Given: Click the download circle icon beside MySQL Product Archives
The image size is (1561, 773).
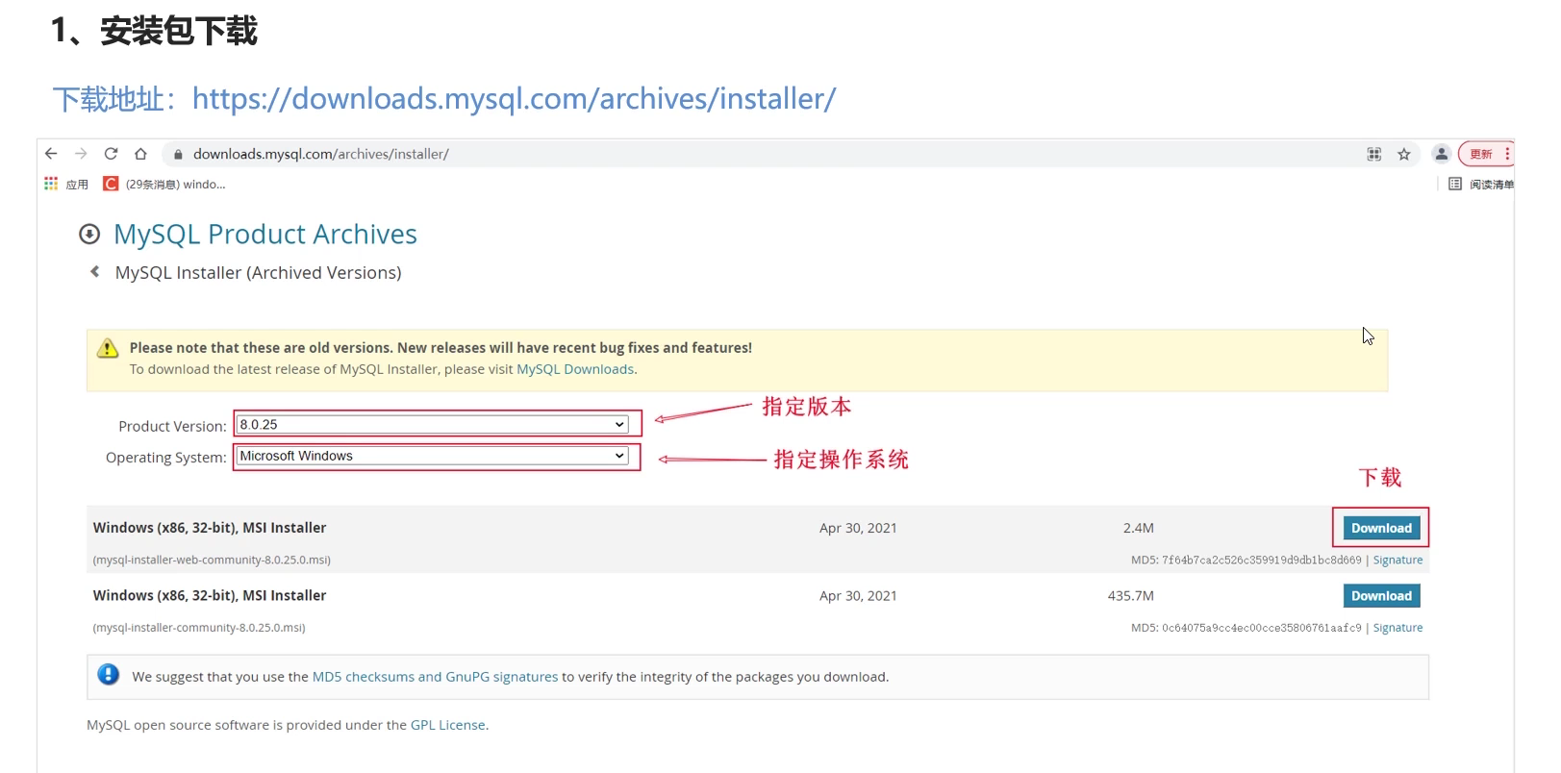Looking at the screenshot, I should [x=89, y=234].
